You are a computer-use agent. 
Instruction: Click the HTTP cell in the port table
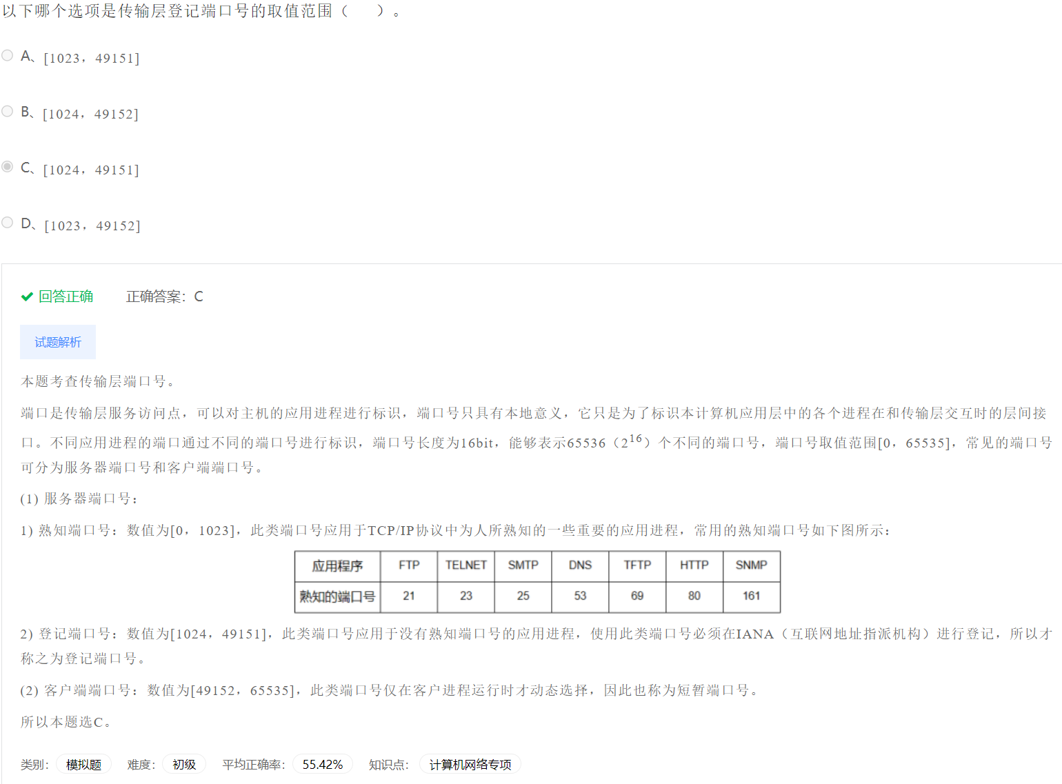tap(694, 565)
